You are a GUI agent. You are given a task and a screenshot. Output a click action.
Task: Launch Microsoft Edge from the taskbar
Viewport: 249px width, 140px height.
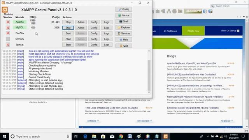pyautogui.click(x=85, y=136)
